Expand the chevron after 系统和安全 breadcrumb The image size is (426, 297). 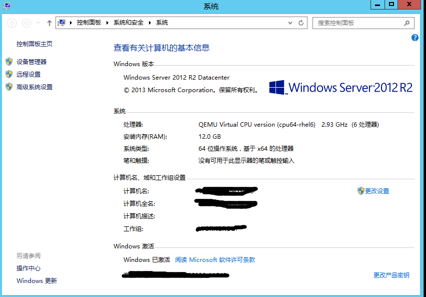[149, 23]
